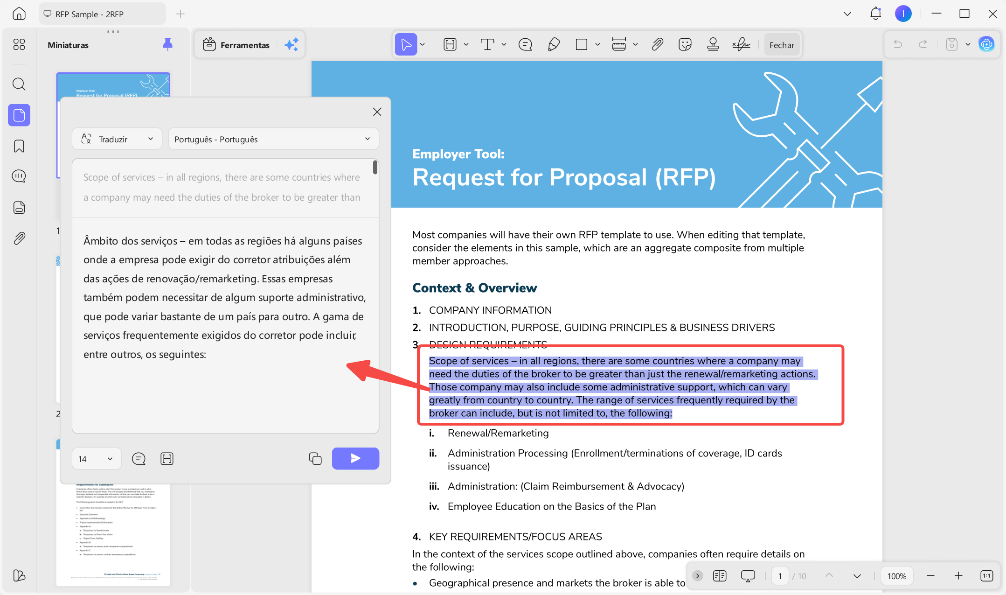
Task: Add a new tab
Action: click(x=180, y=14)
